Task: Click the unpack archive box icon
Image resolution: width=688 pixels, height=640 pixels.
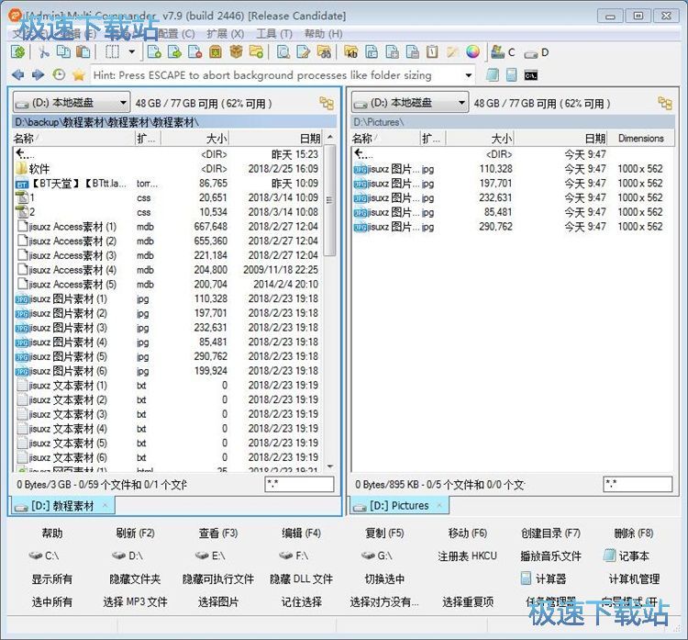Action: (x=236, y=52)
